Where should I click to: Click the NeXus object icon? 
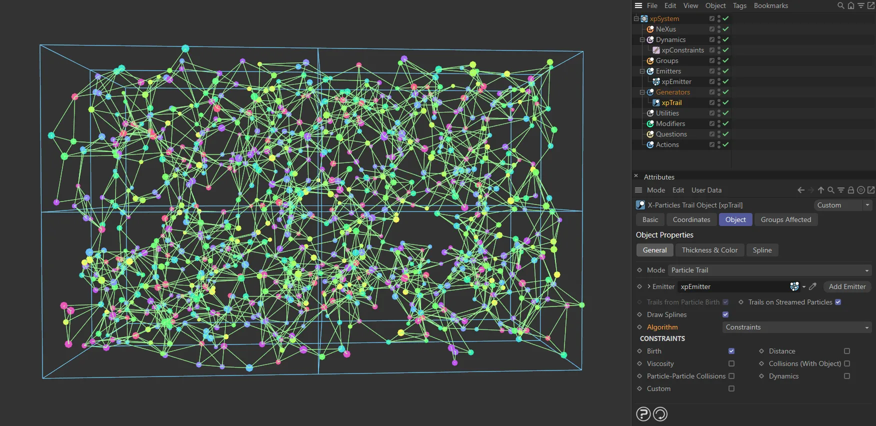point(650,29)
